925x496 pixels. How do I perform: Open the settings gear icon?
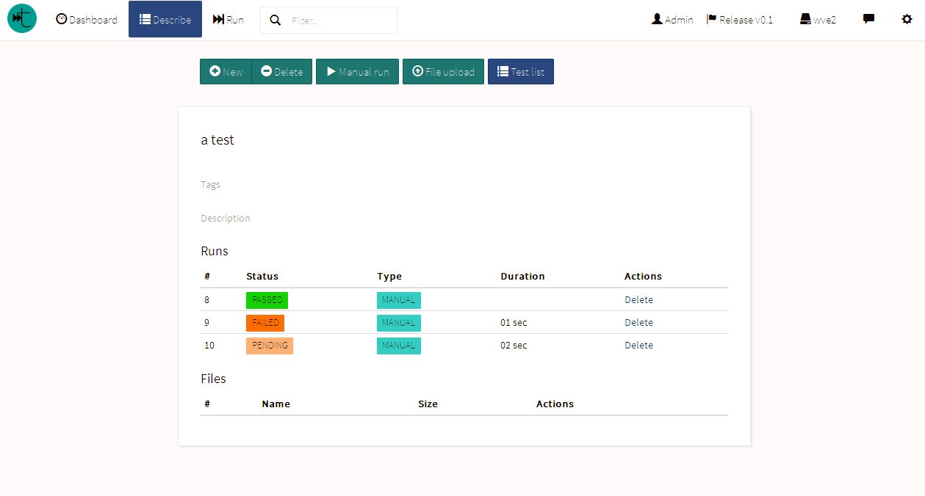(x=907, y=19)
